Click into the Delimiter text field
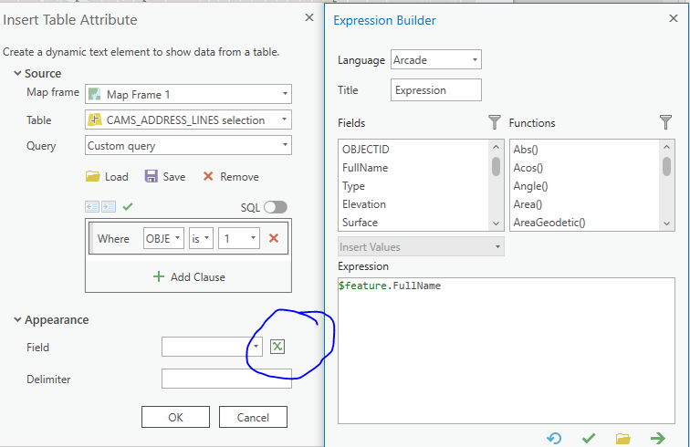 click(225, 379)
